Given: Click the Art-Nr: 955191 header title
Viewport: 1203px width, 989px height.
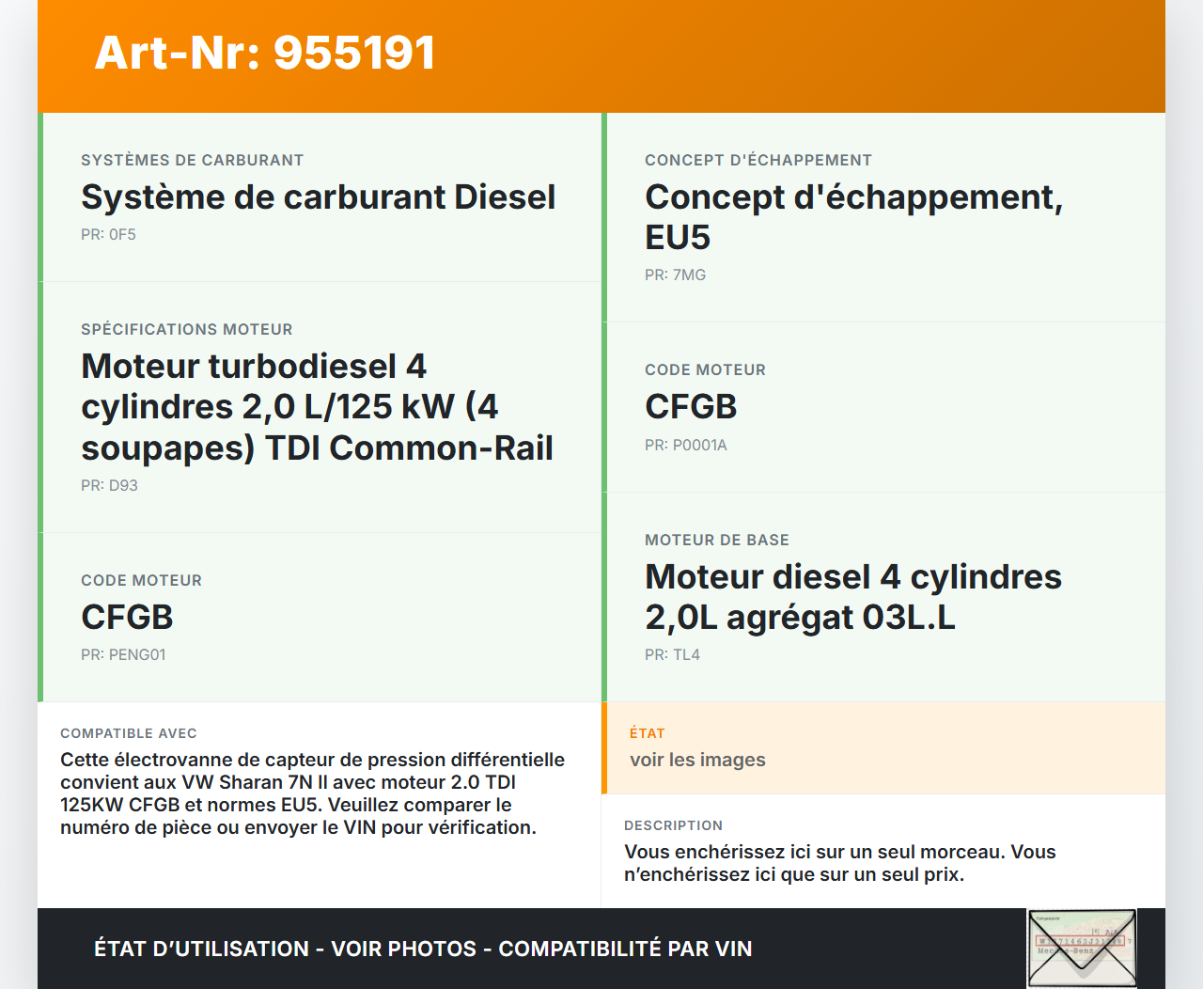Looking at the screenshot, I should [x=265, y=53].
